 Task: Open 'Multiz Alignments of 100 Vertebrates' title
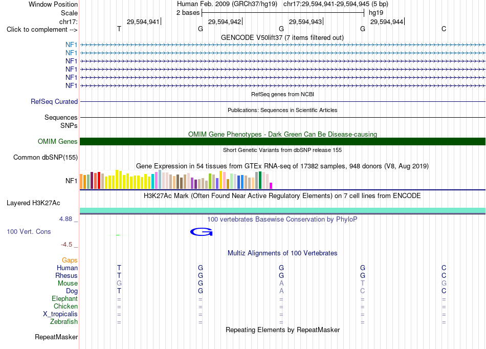[282, 253]
